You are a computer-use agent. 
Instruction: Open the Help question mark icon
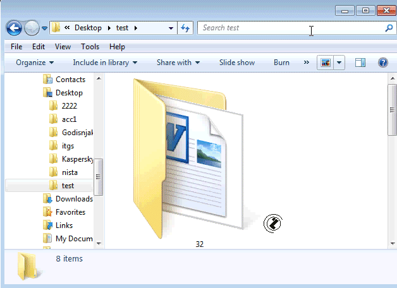(x=382, y=63)
